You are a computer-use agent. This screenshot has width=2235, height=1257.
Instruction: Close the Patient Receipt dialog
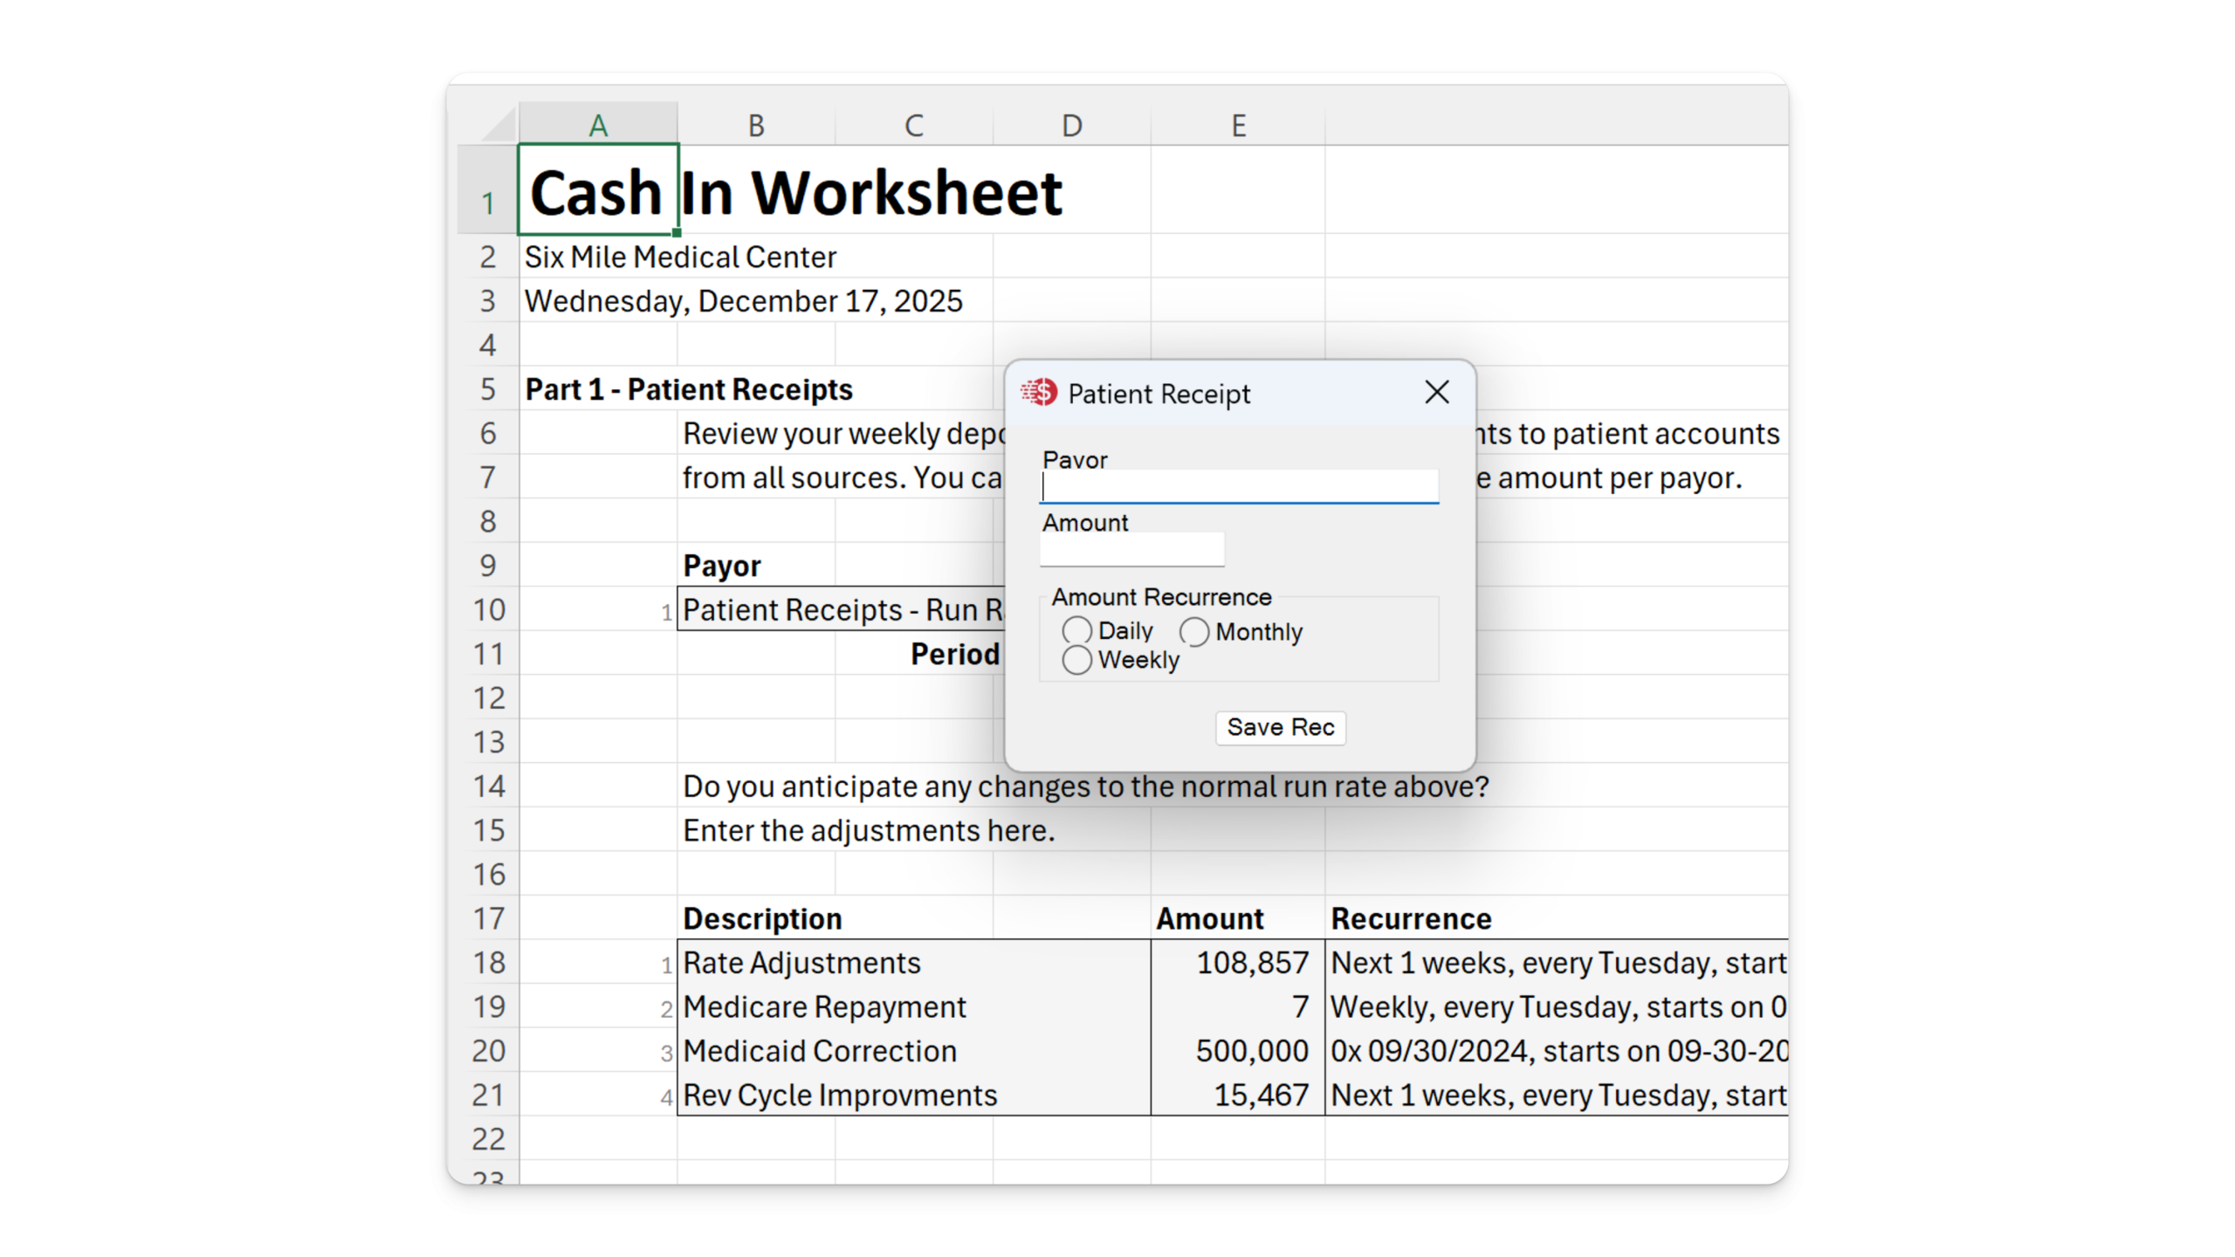[x=1437, y=392]
